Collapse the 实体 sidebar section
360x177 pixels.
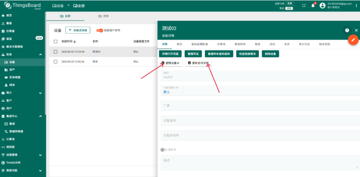(40, 54)
